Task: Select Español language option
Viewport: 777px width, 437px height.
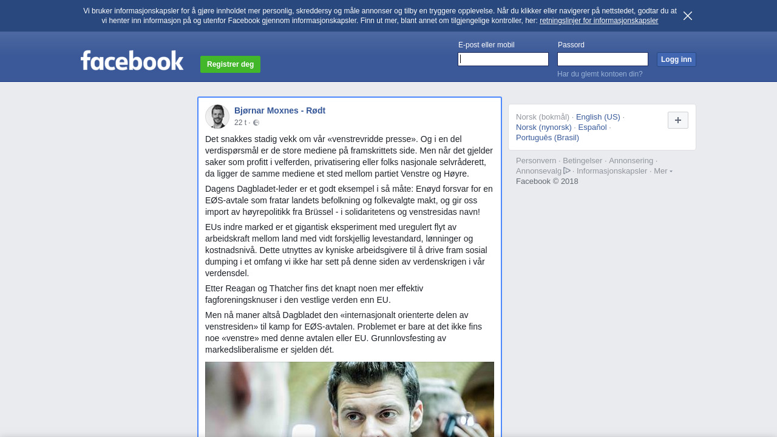Action: [592, 127]
